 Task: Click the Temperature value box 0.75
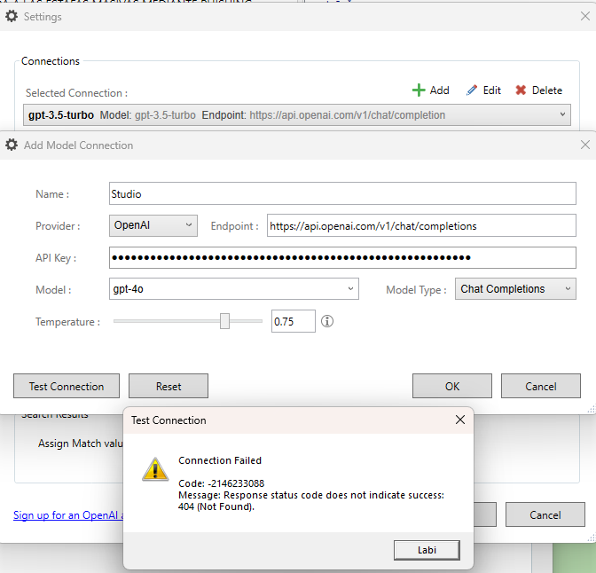pos(293,321)
